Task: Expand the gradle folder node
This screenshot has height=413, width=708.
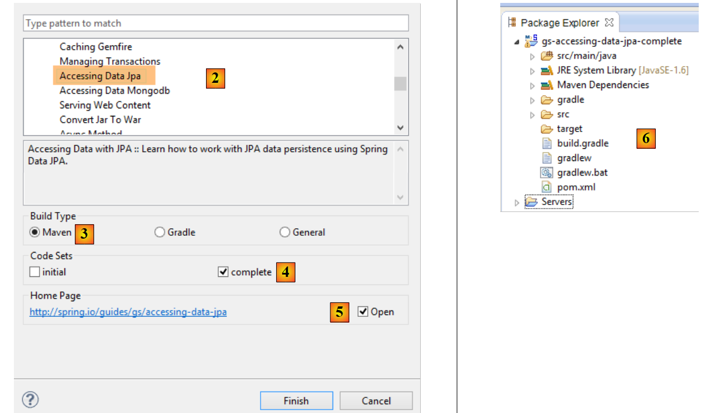Action: click(533, 100)
